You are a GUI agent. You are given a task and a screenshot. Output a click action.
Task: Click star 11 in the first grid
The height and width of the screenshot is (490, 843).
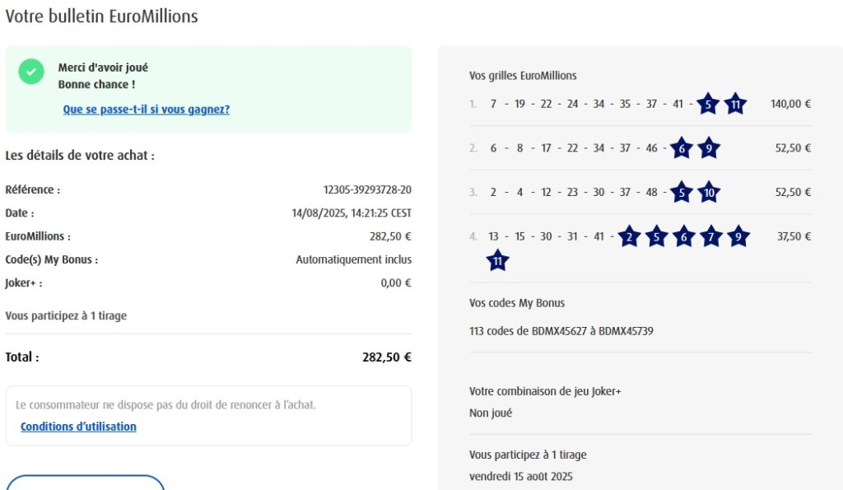[735, 105]
